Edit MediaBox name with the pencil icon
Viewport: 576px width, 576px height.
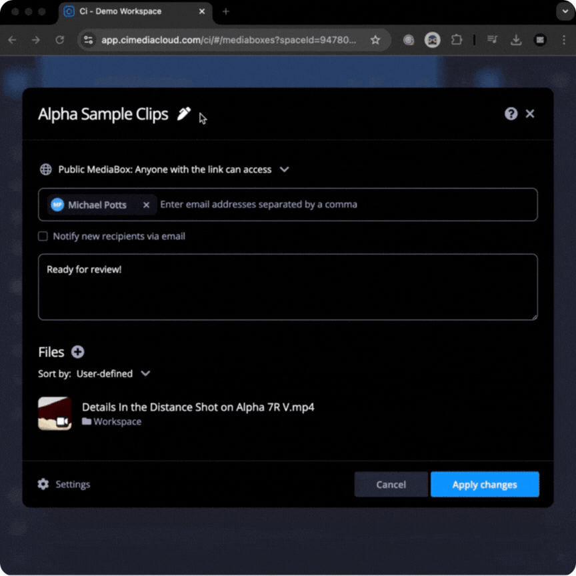[x=184, y=113]
